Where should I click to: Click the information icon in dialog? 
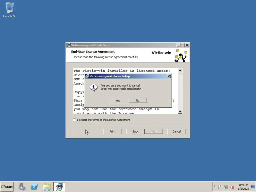pyautogui.click(x=93, y=87)
